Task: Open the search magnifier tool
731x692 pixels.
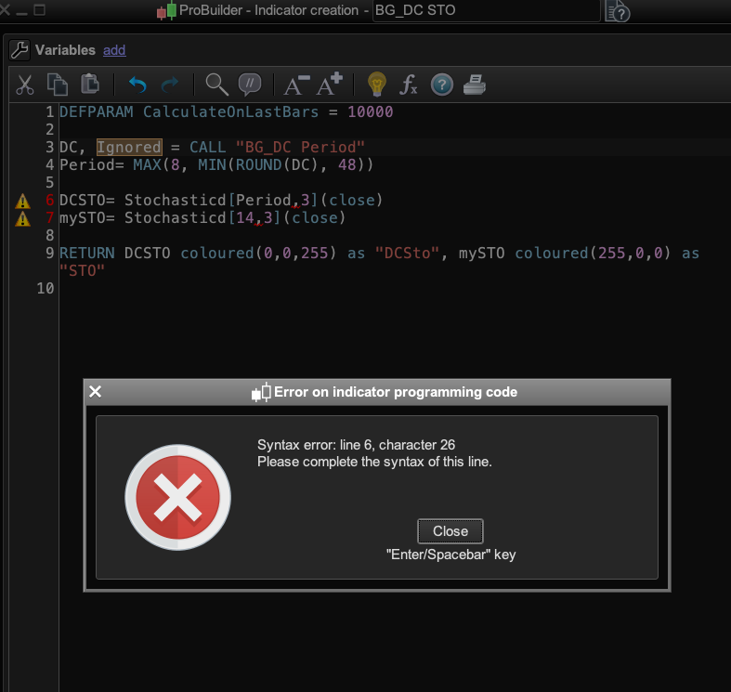Action: tap(217, 85)
